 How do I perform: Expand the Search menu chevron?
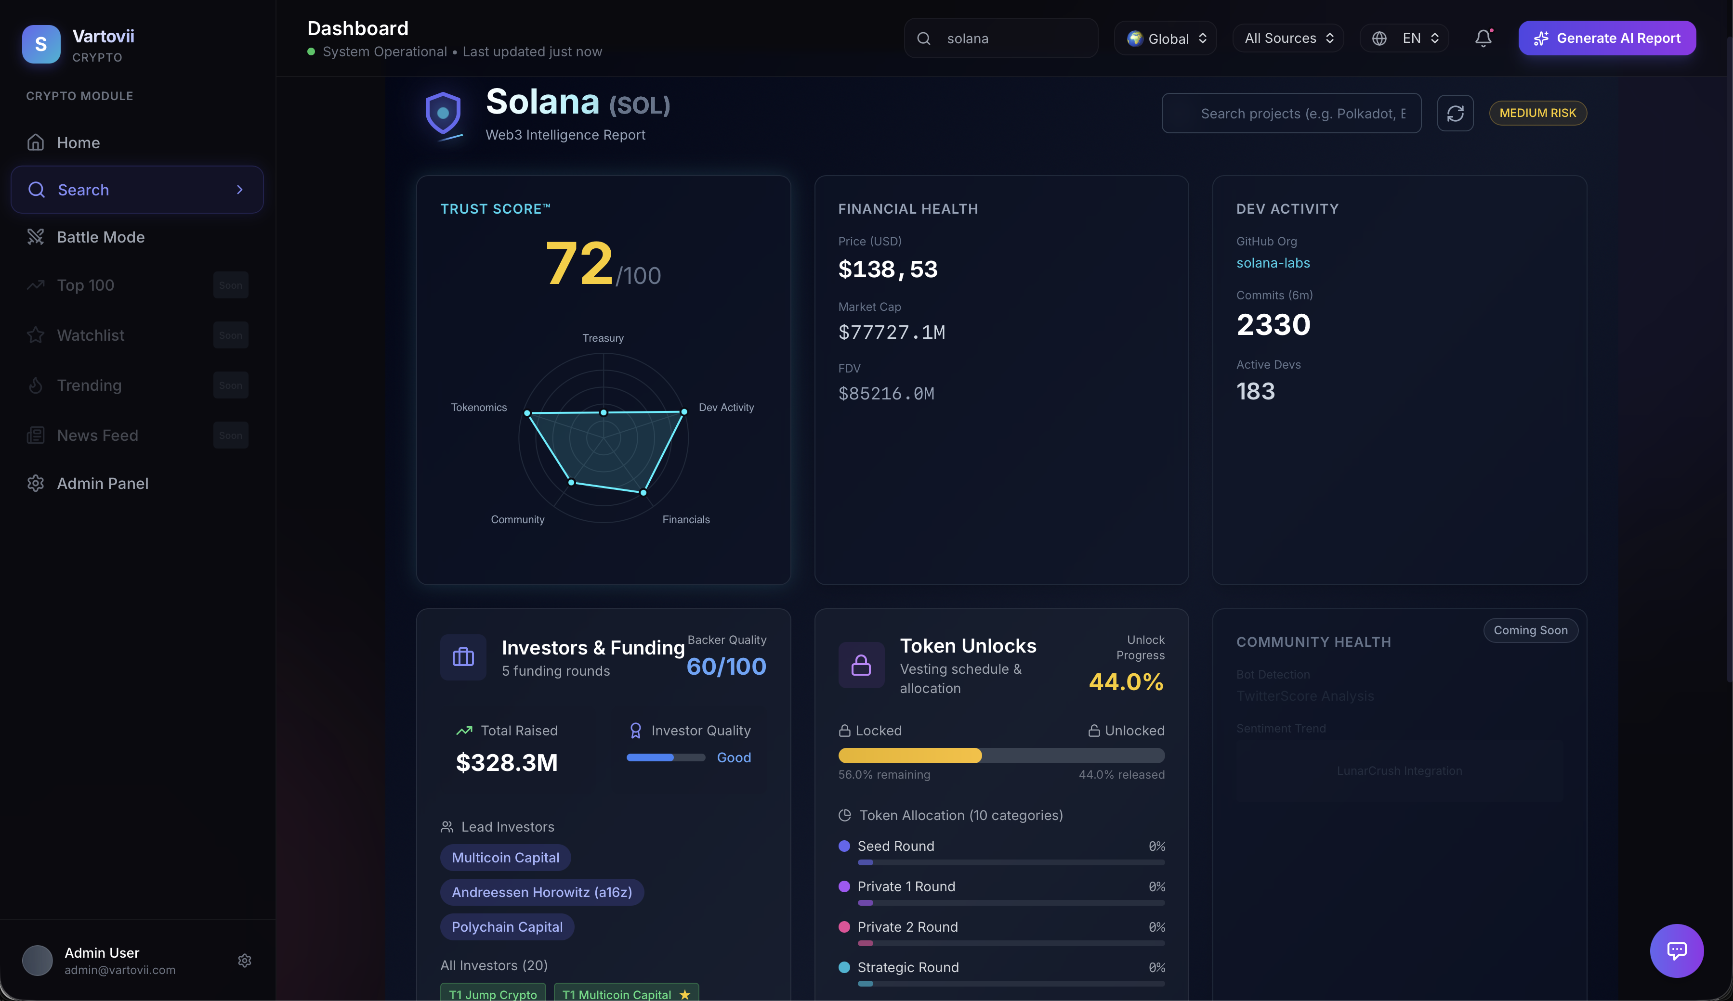239,190
